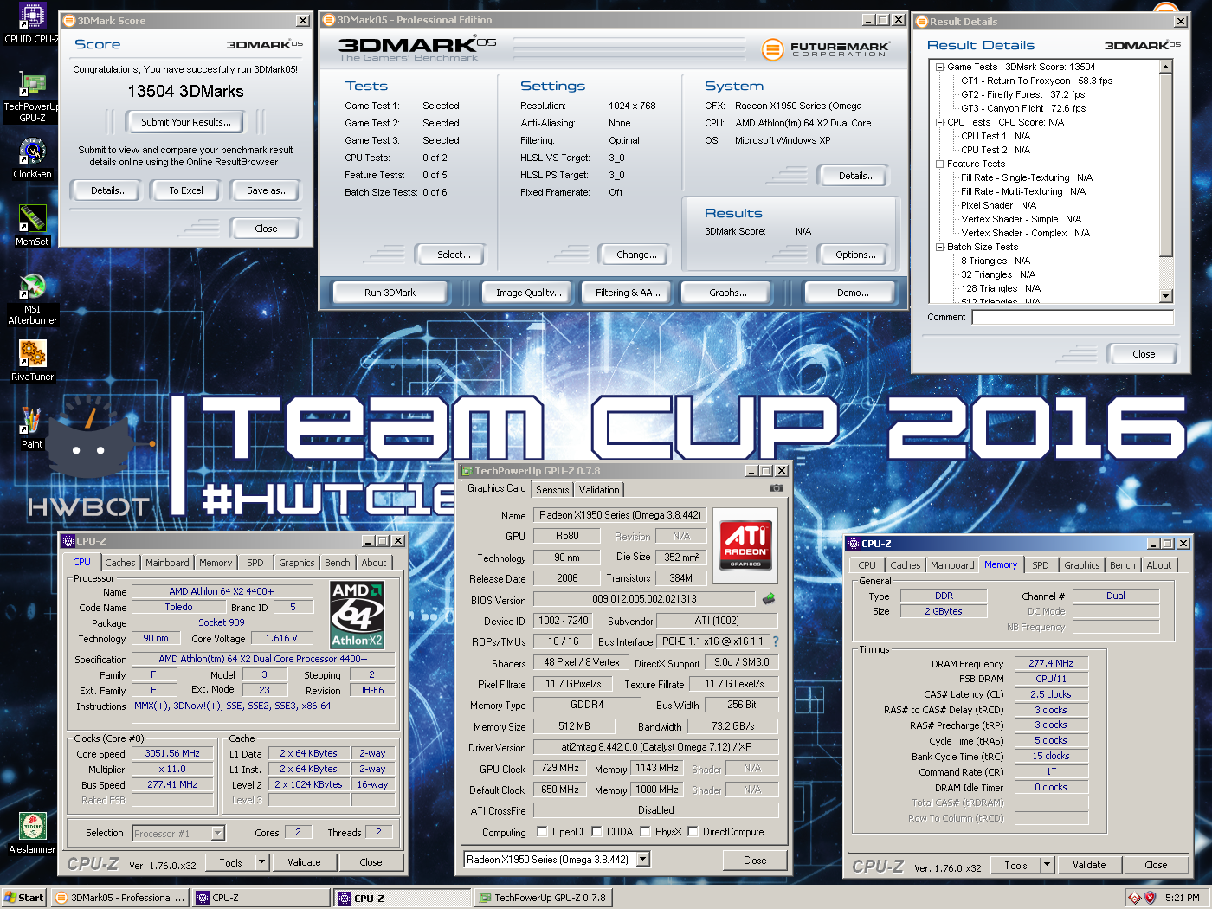Collapse Game Tests tree node
Image resolution: width=1212 pixels, height=909 pixels.
[x=939, y=67]
